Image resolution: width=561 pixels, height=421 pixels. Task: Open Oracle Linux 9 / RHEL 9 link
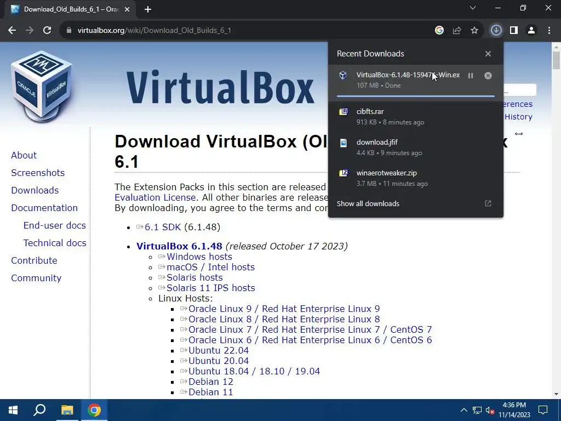coord(284,309)
